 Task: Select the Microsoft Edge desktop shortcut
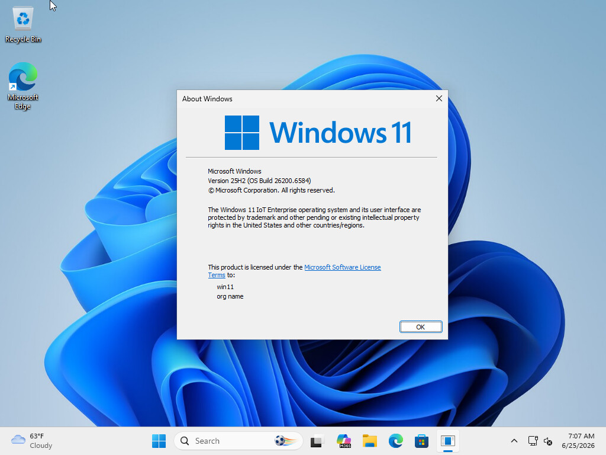(x=23, y=86)
